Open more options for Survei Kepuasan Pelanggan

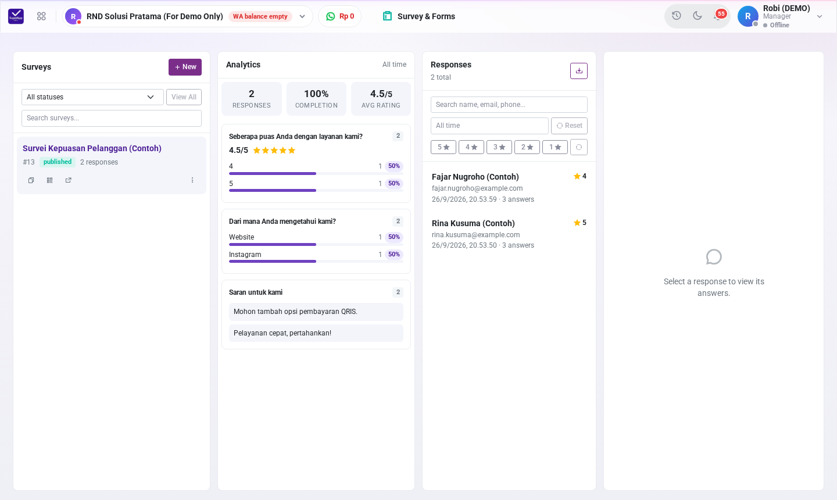pyautogui.click(x=192, y=180)
